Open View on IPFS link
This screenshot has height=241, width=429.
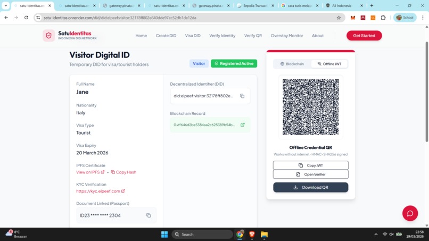tap(90, 172)
